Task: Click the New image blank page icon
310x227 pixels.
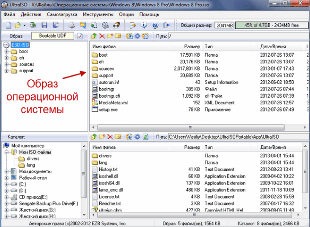Action: click(x=8, y=25)
